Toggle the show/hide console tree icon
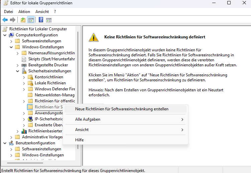The height and width of the screenshot is (173, 251). 31,20
